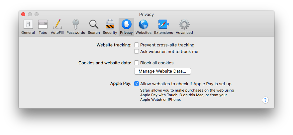
Task: Enable Block all cookies checkbox
Action: click(x=137, y=63)
